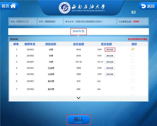Click the 确认 confirm button
The height and width of the screenshot is (126, 157).
coord(79,120)
